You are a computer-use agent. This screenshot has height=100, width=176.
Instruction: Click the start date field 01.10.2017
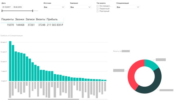tap(6, 7)
